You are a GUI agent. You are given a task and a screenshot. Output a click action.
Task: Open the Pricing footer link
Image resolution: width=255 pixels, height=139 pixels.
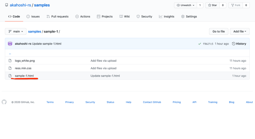pyautogui.click(x=177, y=102)
